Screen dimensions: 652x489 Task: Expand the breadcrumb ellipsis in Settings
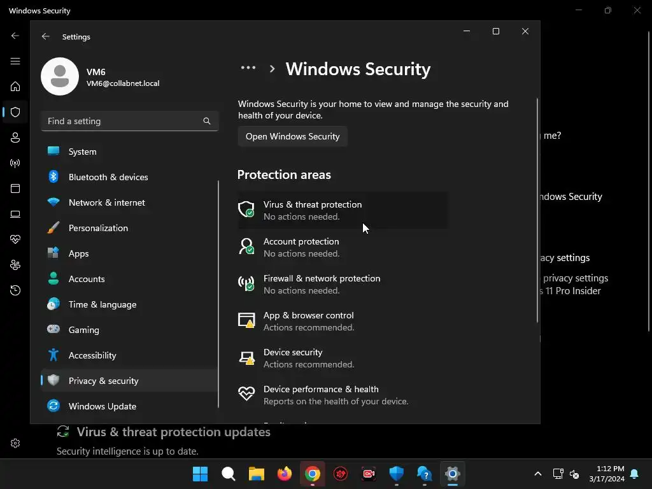click(248, 67)
